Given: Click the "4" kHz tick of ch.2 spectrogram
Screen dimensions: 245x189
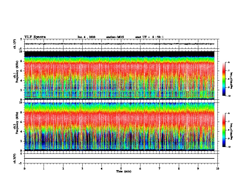Looking at the screenshot, I should 21,132.
